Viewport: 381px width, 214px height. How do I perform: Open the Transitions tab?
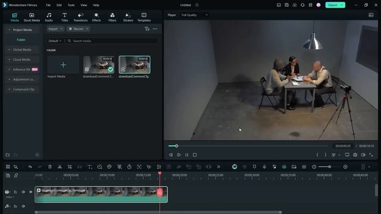80,17
